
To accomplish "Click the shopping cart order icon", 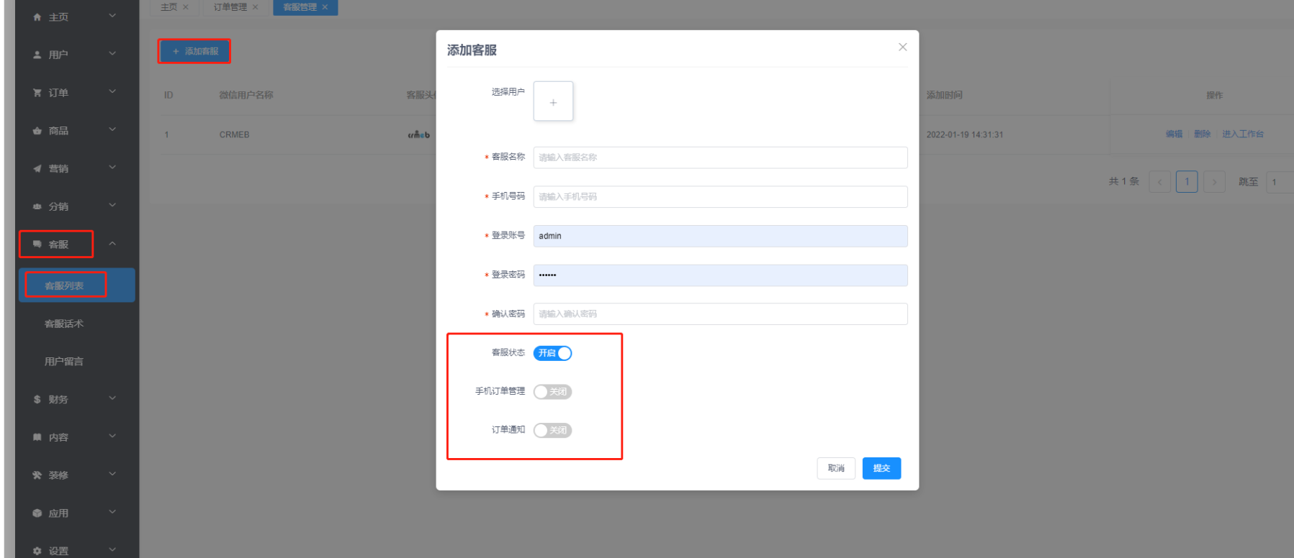I will click(x=37, y=93).
